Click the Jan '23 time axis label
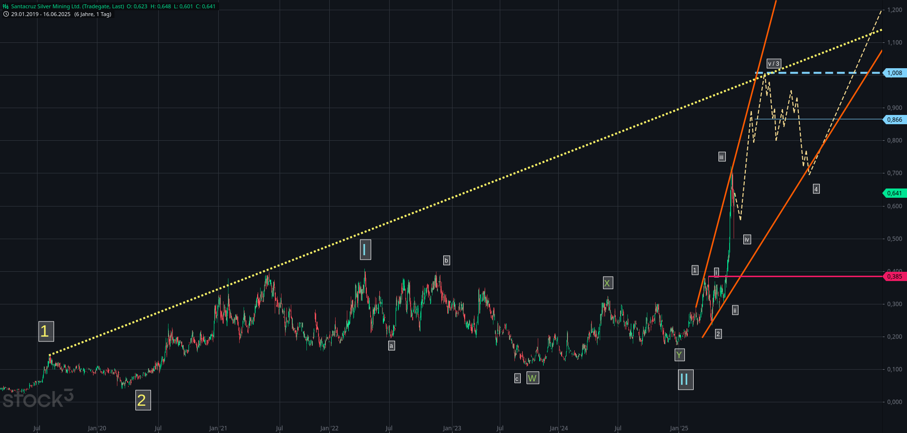The image size is (907, 433). coord(452,429)
